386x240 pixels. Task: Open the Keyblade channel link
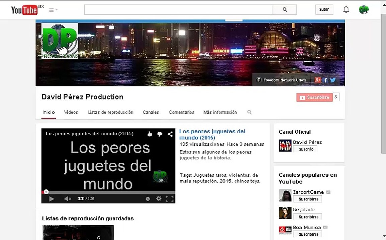[303, 210]
